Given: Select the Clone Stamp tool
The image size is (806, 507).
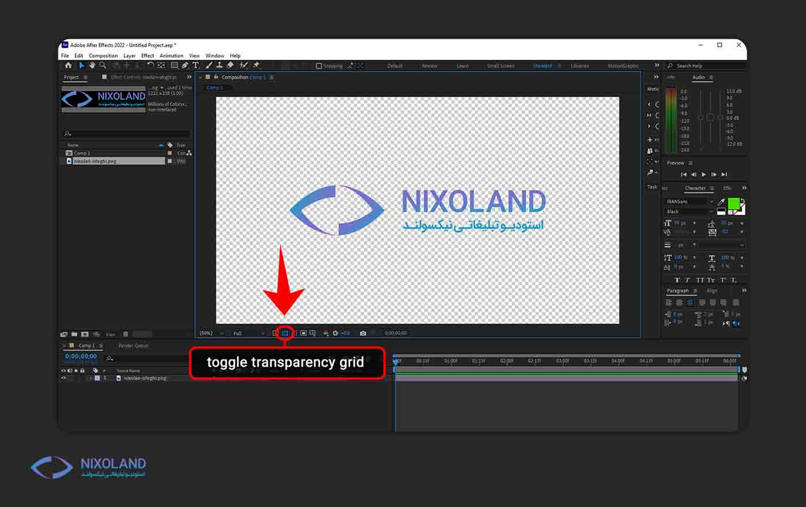Looking at the screenshot, I should (x=219, y=66).
